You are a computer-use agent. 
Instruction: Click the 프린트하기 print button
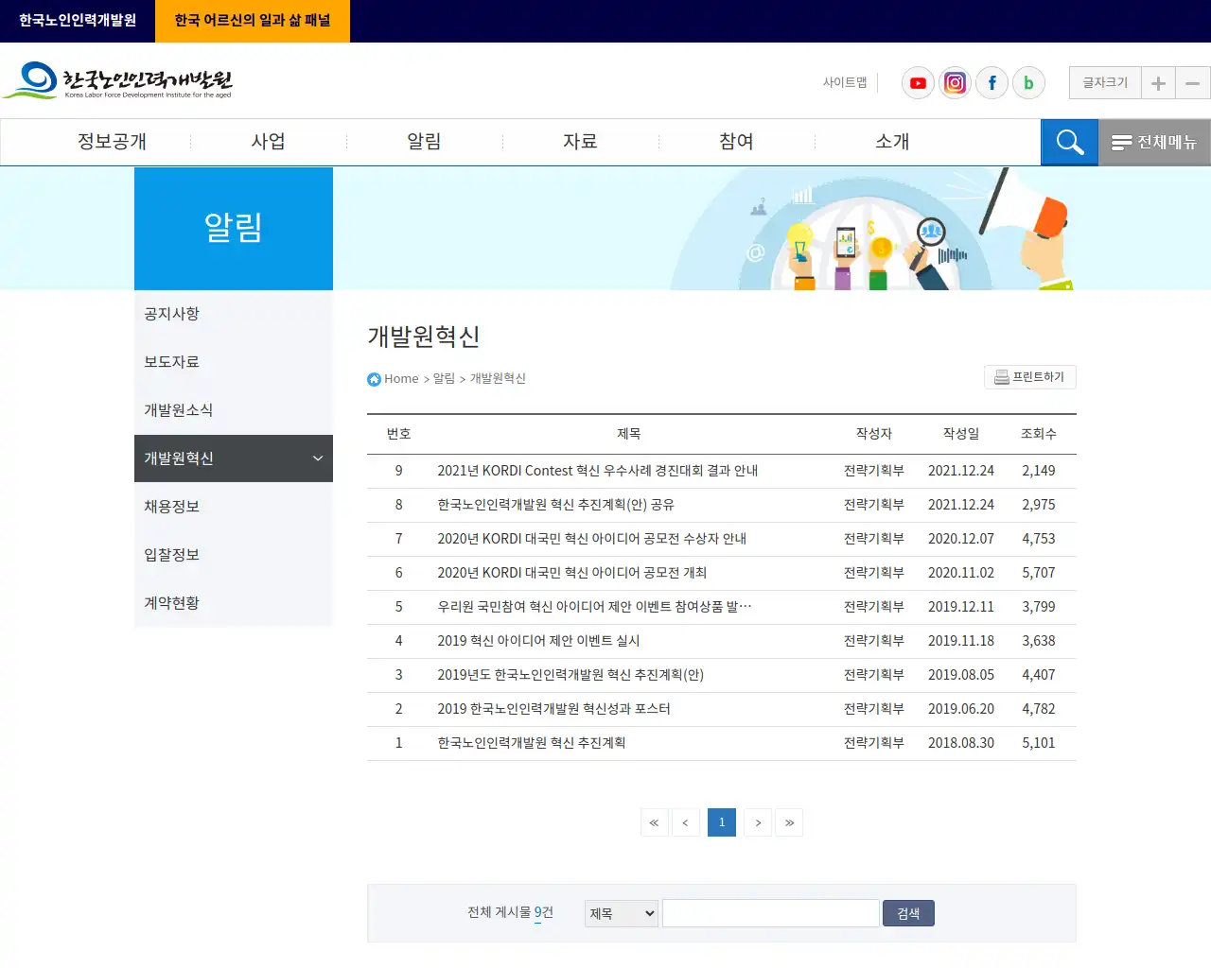pos(1029,377)
